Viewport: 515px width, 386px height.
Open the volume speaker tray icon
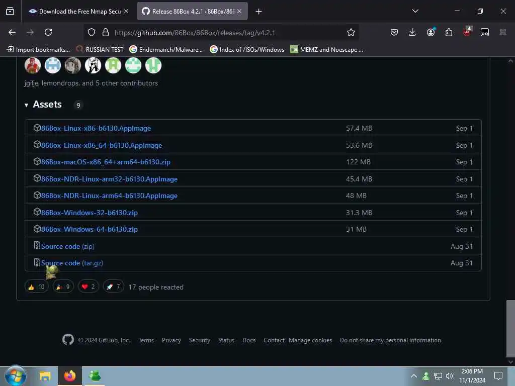450,376
